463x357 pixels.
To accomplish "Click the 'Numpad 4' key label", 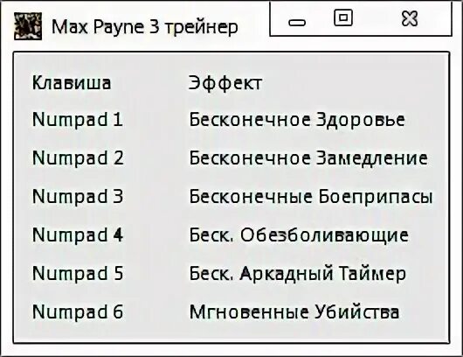I will pos(78,235).
